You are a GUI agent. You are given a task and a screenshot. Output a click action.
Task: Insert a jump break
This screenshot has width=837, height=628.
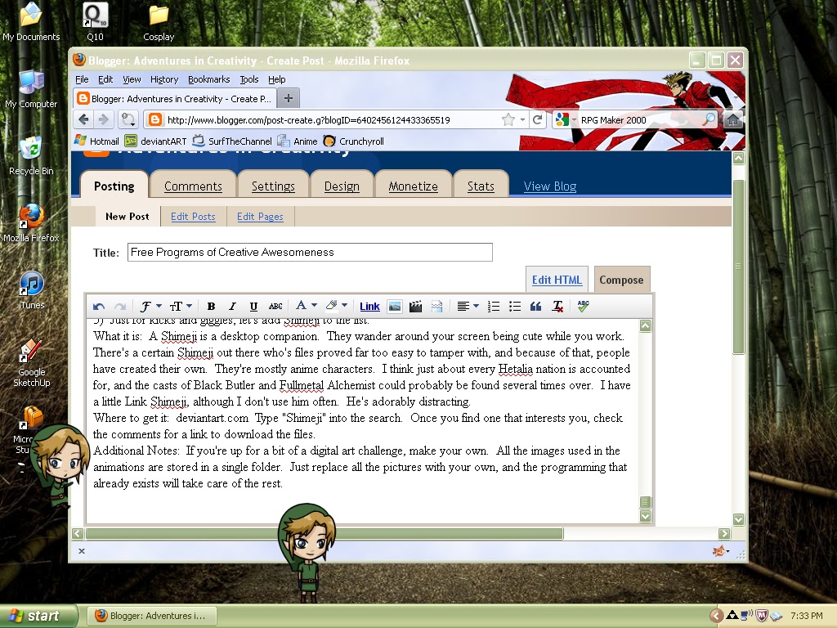pyautogui.click(x=436, y=307)
